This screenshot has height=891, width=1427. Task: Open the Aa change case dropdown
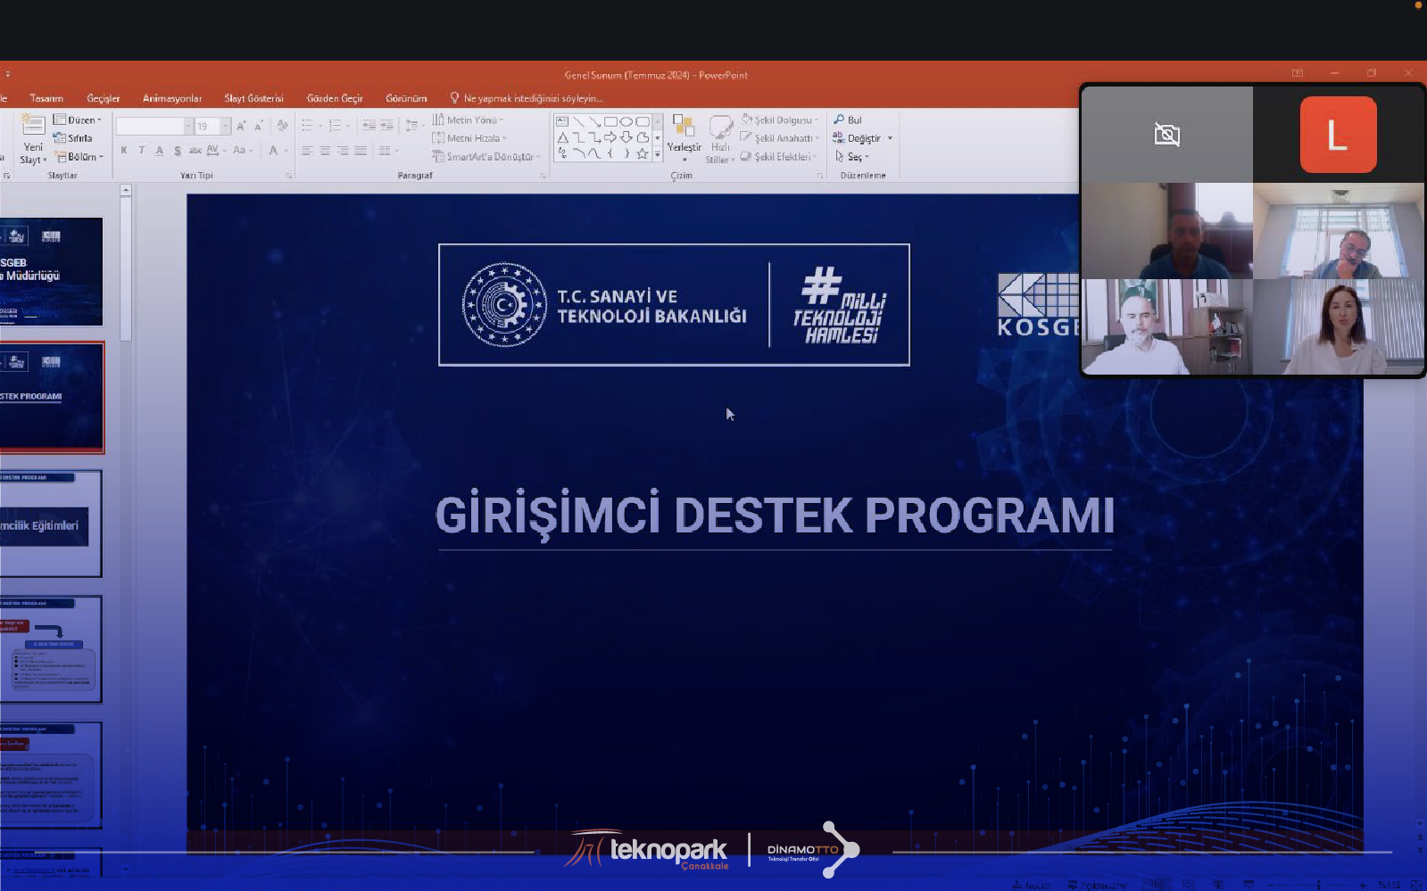(x=241, y=151)
